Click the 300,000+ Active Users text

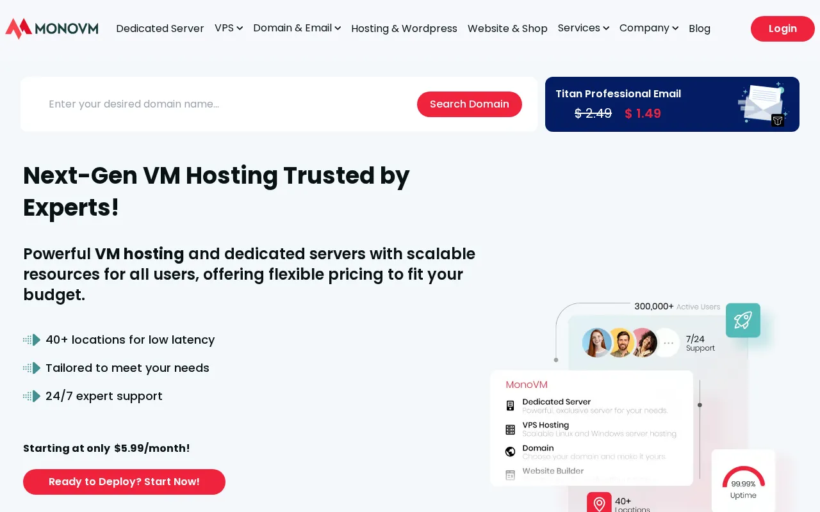click(x=677, y=307)
